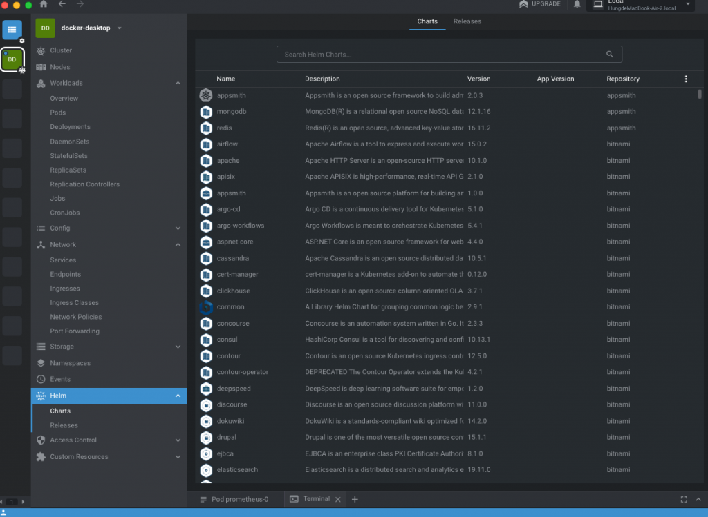This screenshot has width=708, height=517.
Task: Click the home icon in top bar
Action: 44,4
